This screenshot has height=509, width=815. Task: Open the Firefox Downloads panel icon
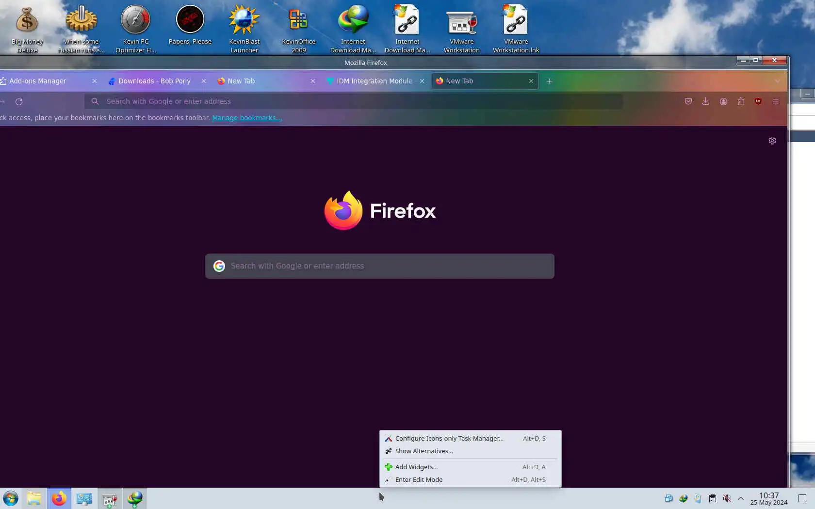click(x=705, y=101)
